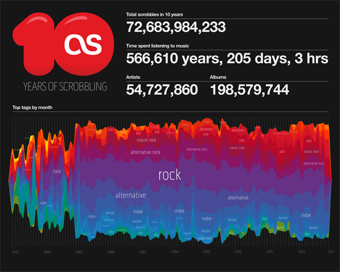Click the 2005 year marker on the axis

coord(79,252)
